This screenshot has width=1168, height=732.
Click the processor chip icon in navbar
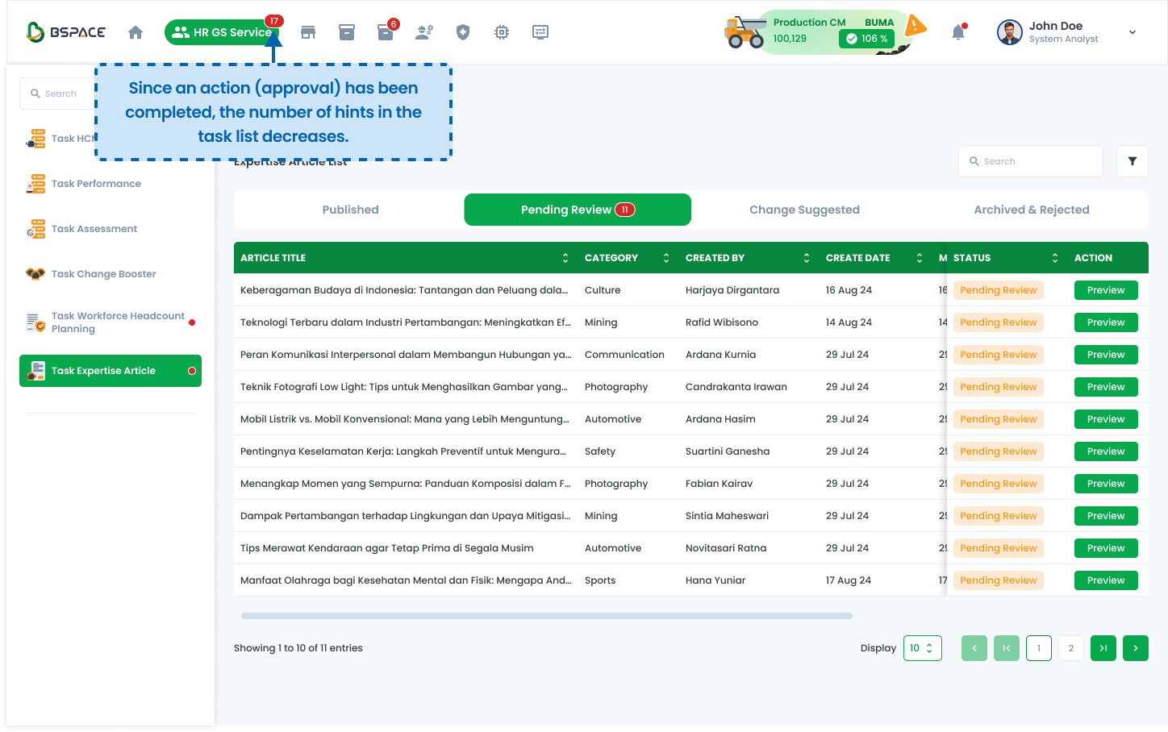pyautogui.click(x=502, y=32)
